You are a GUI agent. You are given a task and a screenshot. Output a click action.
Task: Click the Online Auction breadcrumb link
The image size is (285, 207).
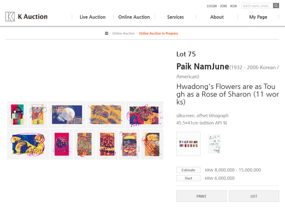123,33
